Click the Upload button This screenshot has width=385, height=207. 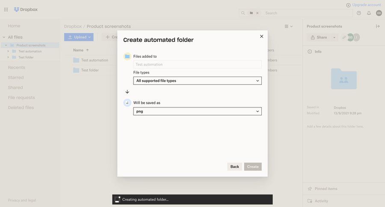pyautogui.click(x=79, y=37)
